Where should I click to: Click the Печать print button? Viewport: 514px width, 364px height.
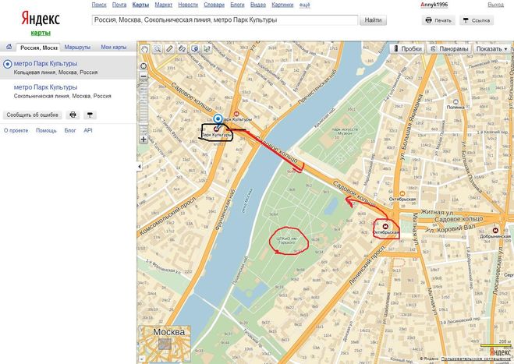pyautogui.click(x=438, y=20)
